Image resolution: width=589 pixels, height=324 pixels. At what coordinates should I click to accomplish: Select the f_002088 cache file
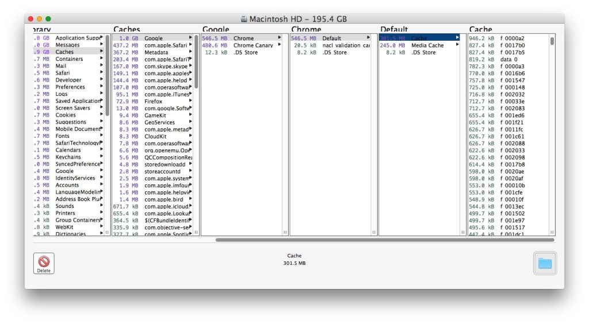[508, 143]
